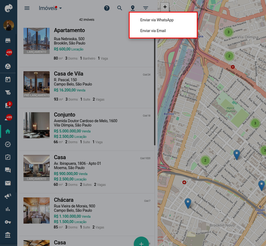
Task: Click the green add floating button
Action: [141, 242]
